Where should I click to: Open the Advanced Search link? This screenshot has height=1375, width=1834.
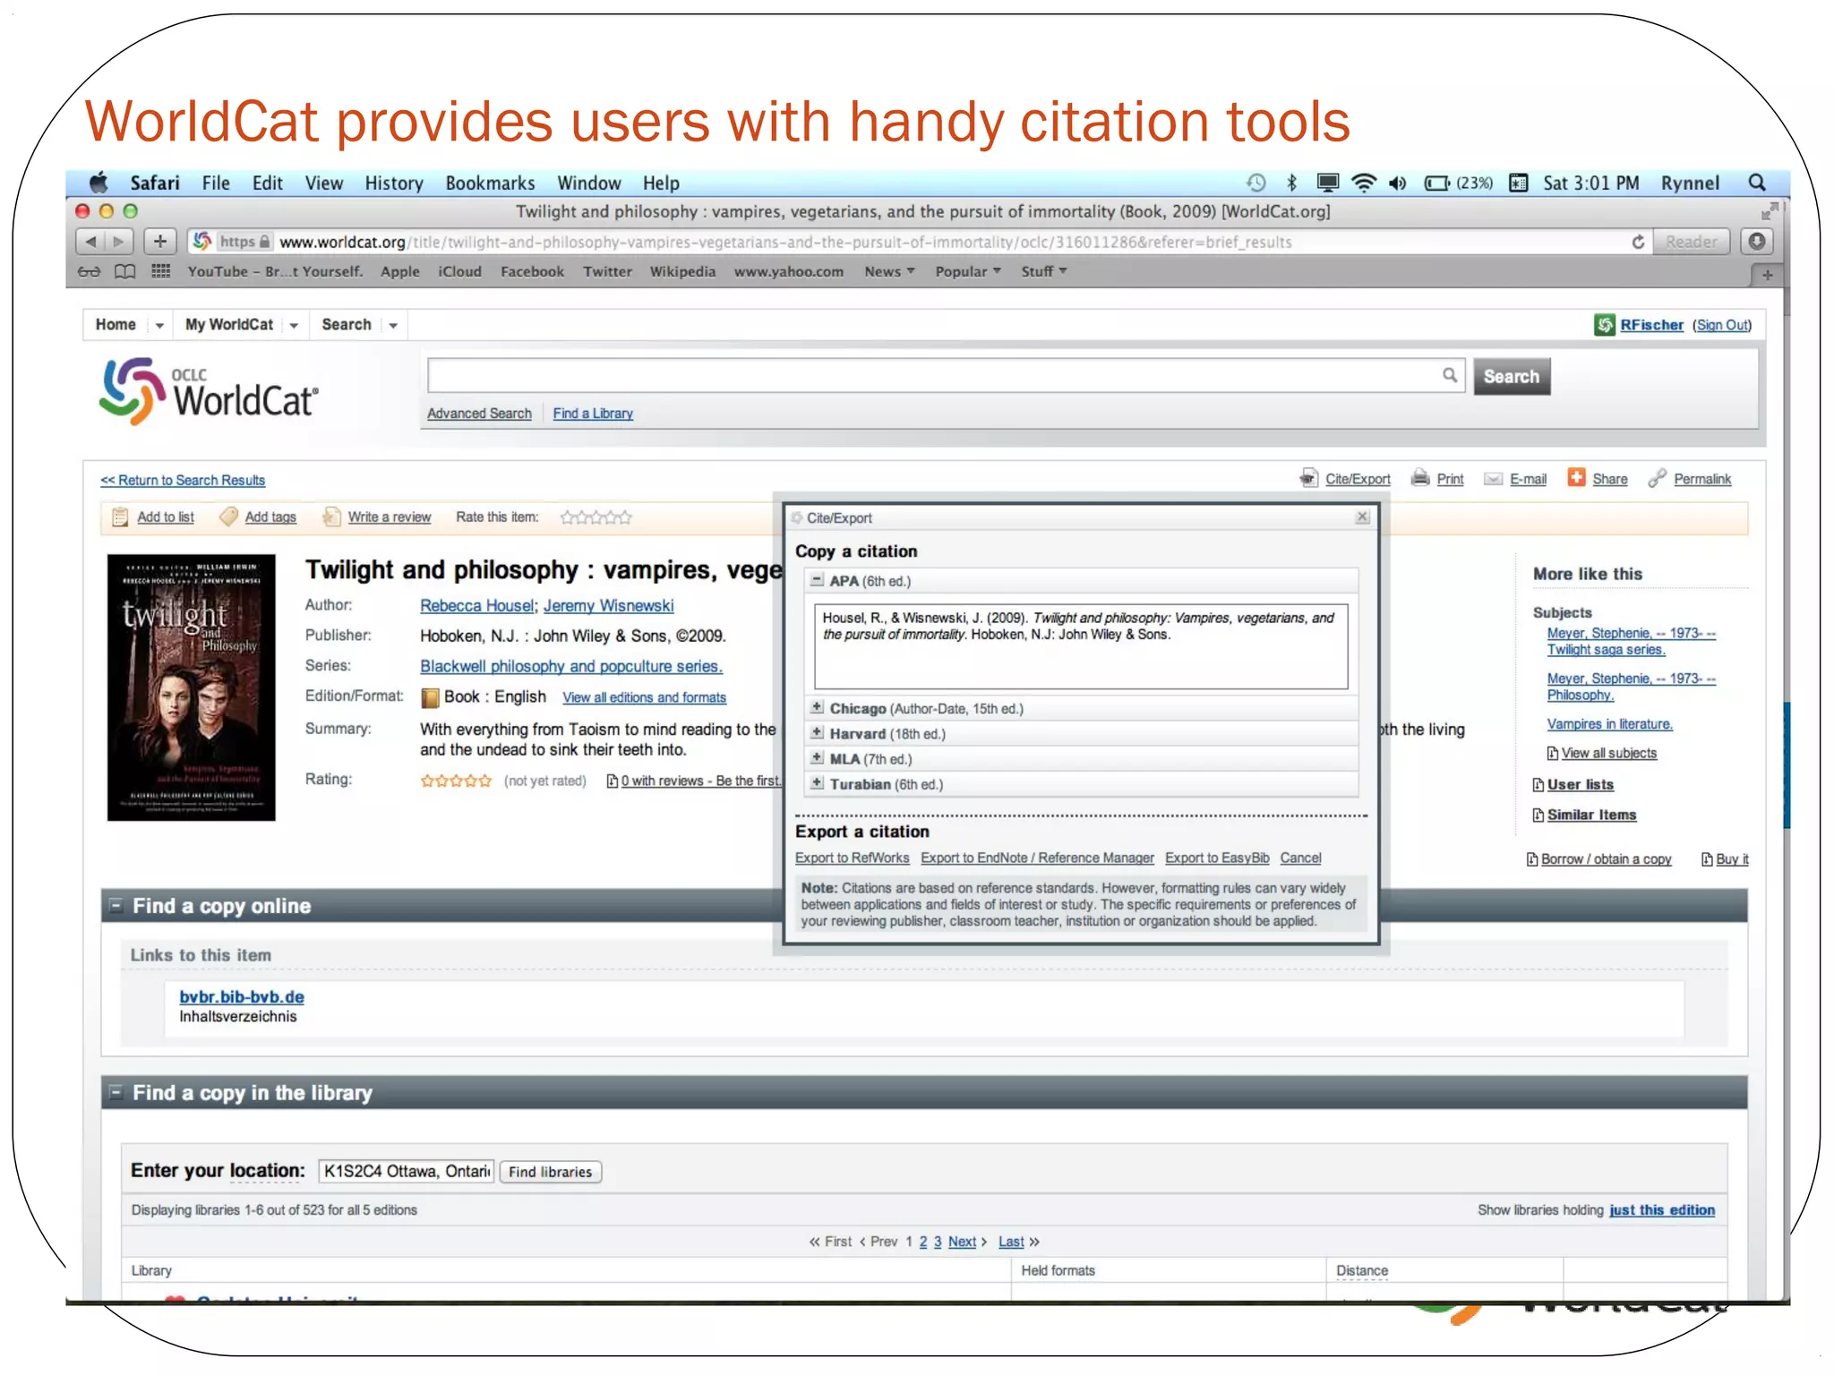(x=479, y=414)
